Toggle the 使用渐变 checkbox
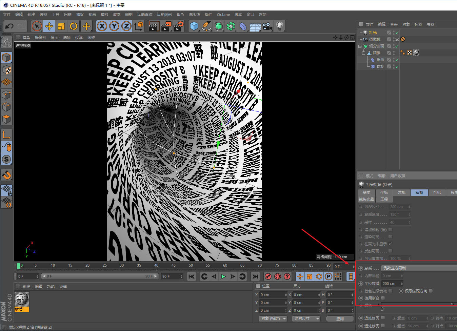Screen dimensions: 457x331 (383, 298)
